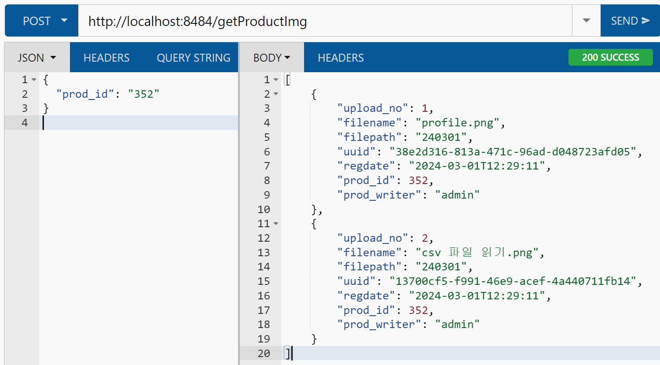Open the response BODY dropdown

click(x=271, y=58)
